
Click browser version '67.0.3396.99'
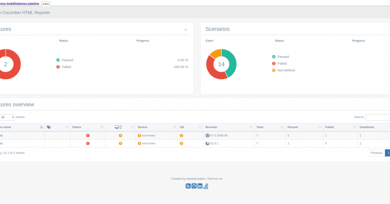[x=219, y=135]
